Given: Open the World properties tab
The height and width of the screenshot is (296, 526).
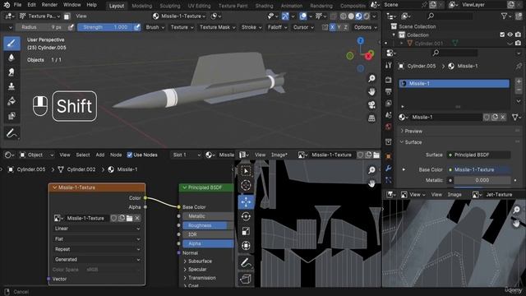Looking at the screenshot, I should tap(389, 127).
